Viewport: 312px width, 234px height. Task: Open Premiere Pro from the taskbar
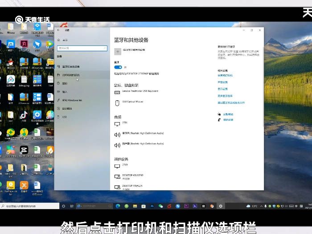pyautogui.click(x=186, y=206)
